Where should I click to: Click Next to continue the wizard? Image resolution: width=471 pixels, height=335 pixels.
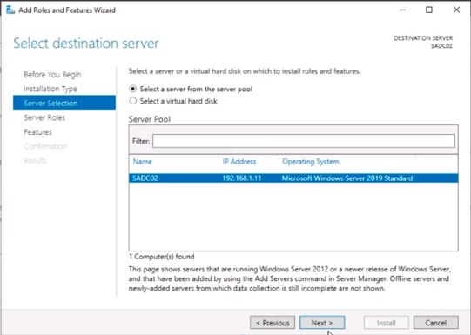tap(322, 323)
